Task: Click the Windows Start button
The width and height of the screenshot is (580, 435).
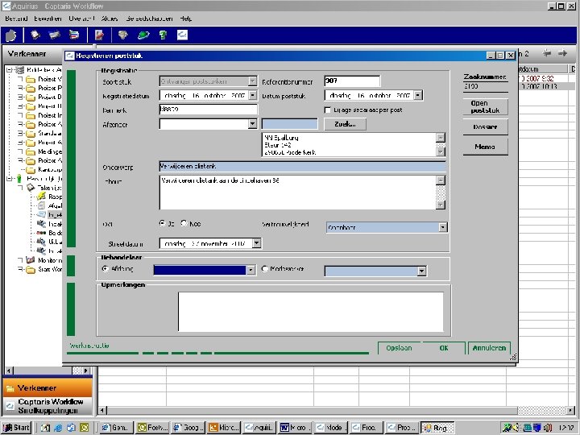Action: 16,428
